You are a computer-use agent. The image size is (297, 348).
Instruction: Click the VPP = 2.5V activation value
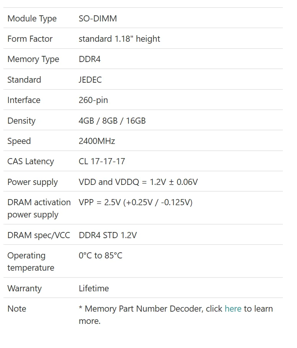tap(136, 203)
